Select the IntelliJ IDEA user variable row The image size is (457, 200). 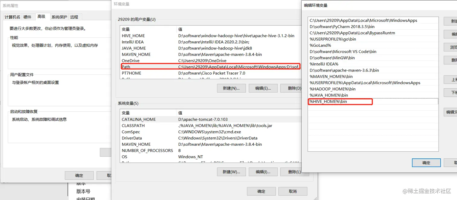[211, 42]
